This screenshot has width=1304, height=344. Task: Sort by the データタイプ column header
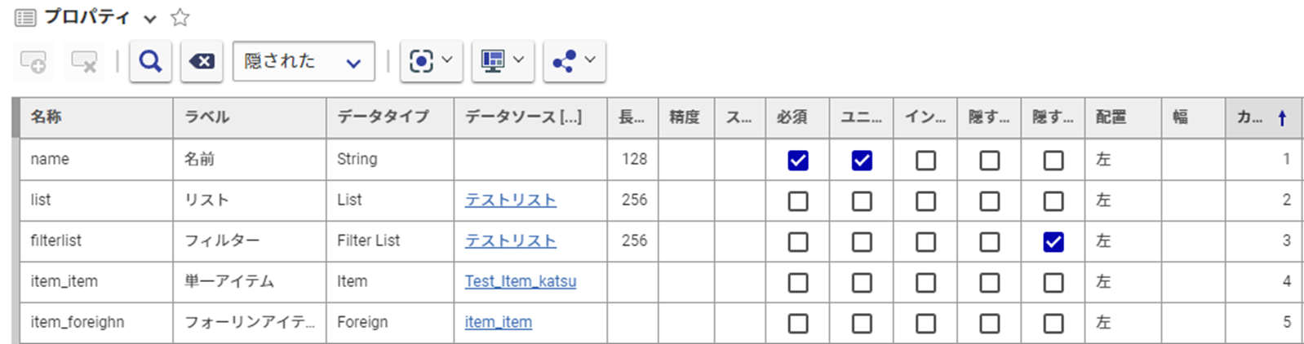click(383, 117)
